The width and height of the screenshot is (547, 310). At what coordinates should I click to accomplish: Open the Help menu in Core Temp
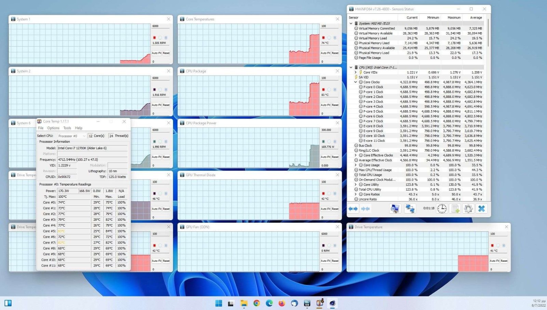click(79, 128)
